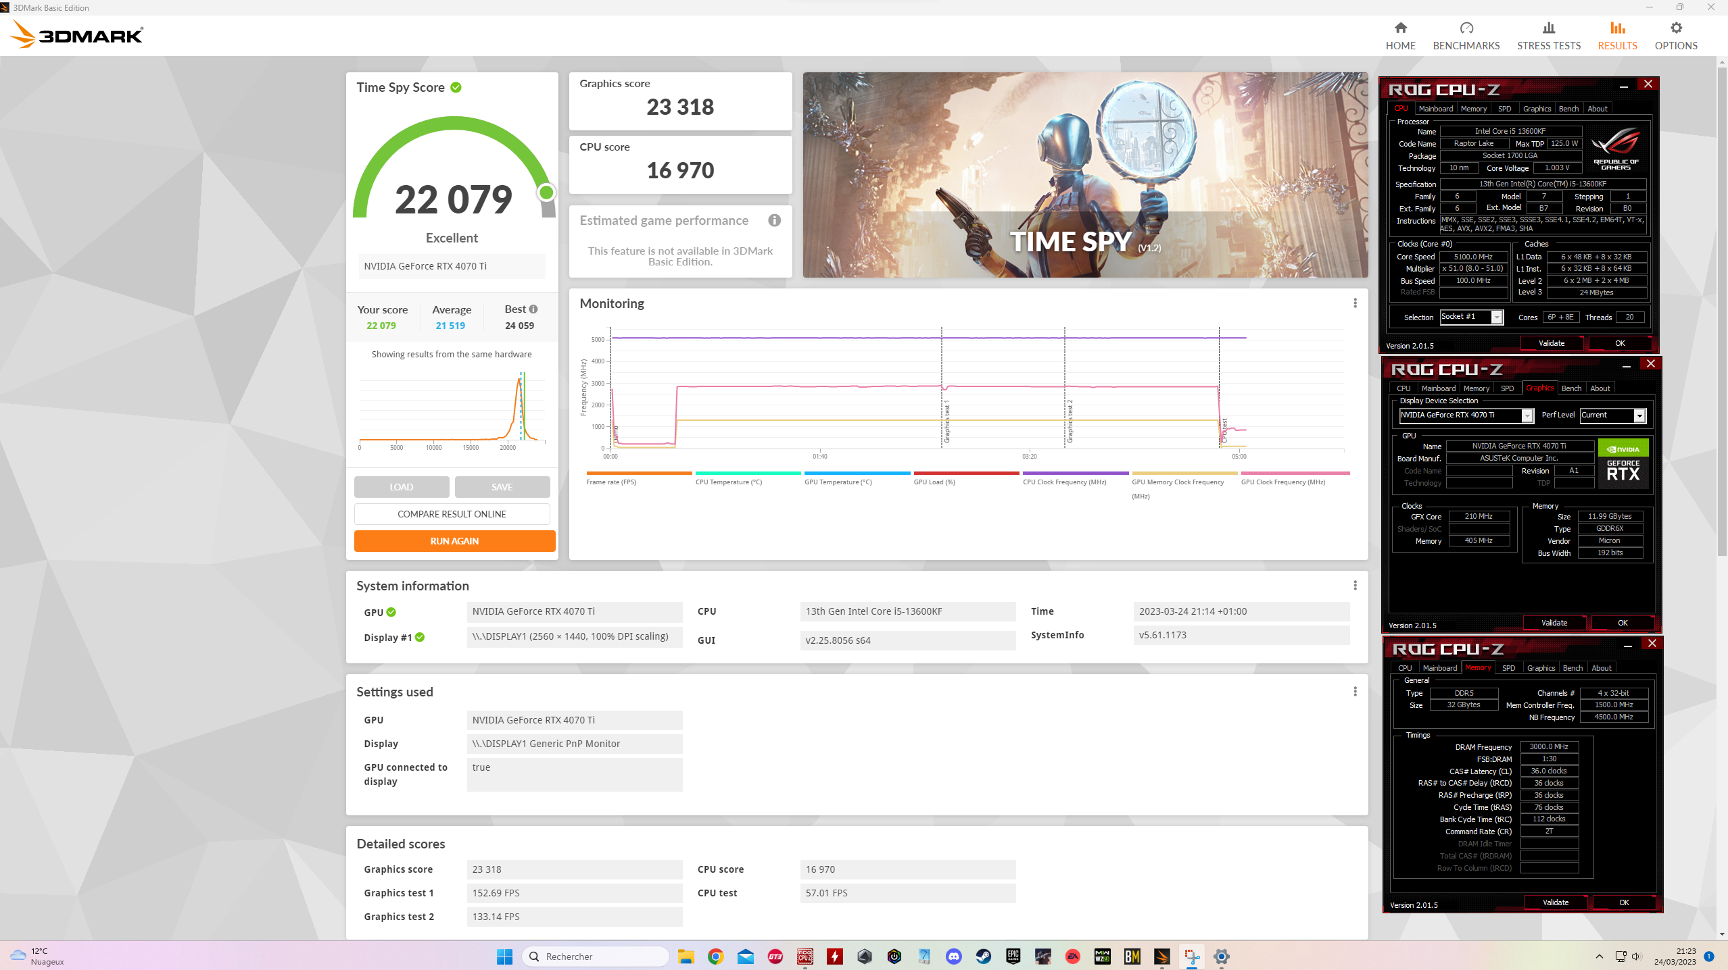Click Graphics test 2 marker on monitoring chart
This screenshot has width=1728, height=970.
coord(1070,421)
